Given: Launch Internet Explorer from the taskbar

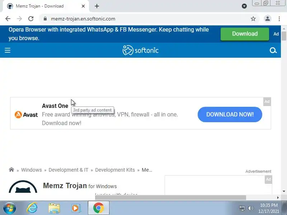Looking at the screenshot, I should tap(32, 208).
